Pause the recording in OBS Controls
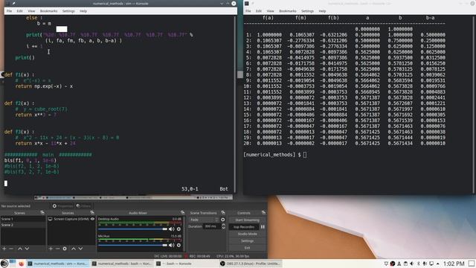476x268 pixels. (263, 226)
